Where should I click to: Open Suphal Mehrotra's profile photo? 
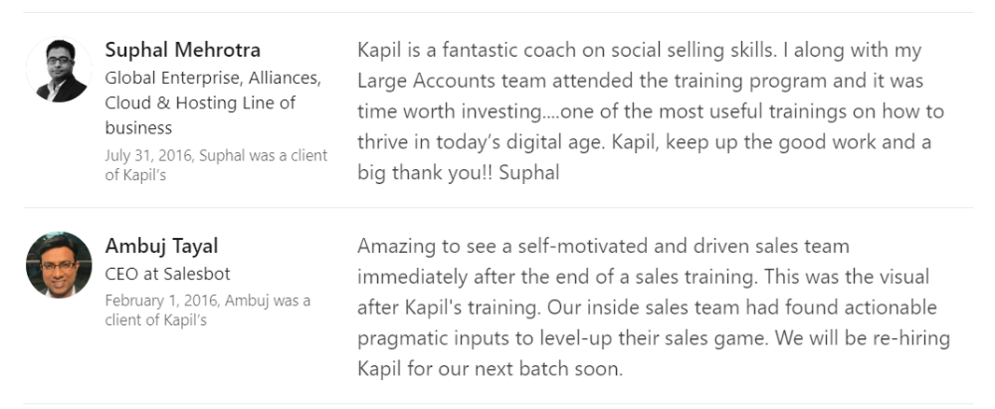point(59,70)
